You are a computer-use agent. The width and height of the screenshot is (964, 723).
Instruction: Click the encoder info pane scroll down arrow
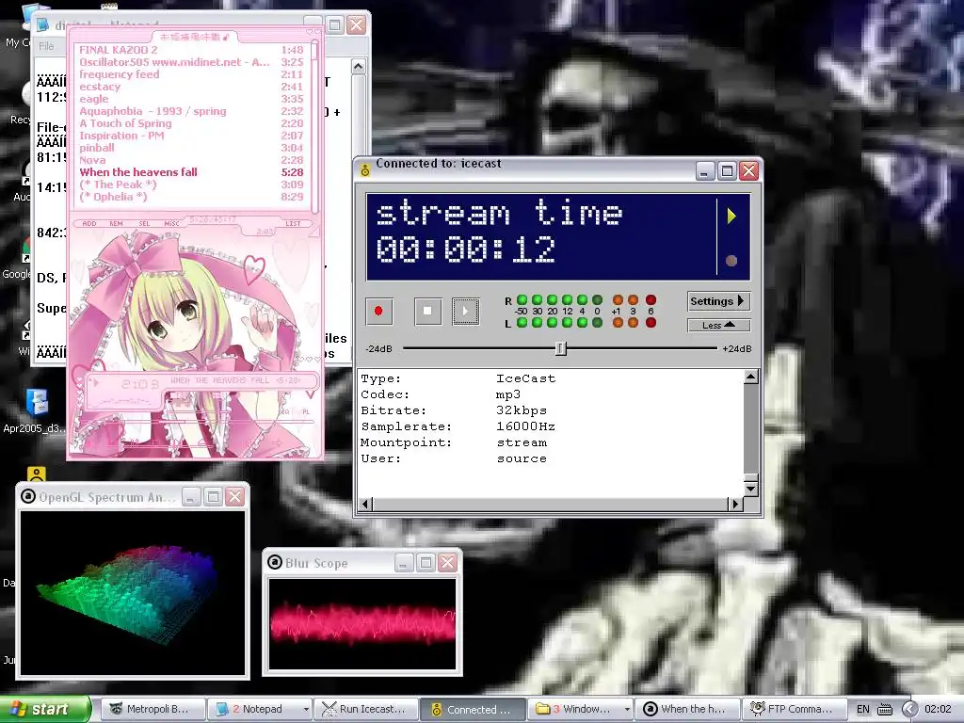pos(750,489)
